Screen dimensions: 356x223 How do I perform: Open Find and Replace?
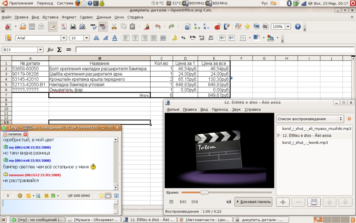[x=238, y=27]
